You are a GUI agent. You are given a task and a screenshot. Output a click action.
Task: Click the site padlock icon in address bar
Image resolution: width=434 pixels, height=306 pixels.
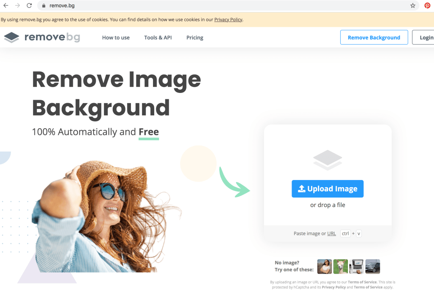43,6
